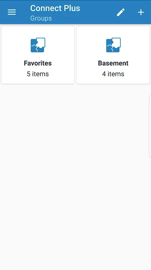Click the "4 items" count text
Viewport: 151px width, 270px height.
[x=113, y=74]
